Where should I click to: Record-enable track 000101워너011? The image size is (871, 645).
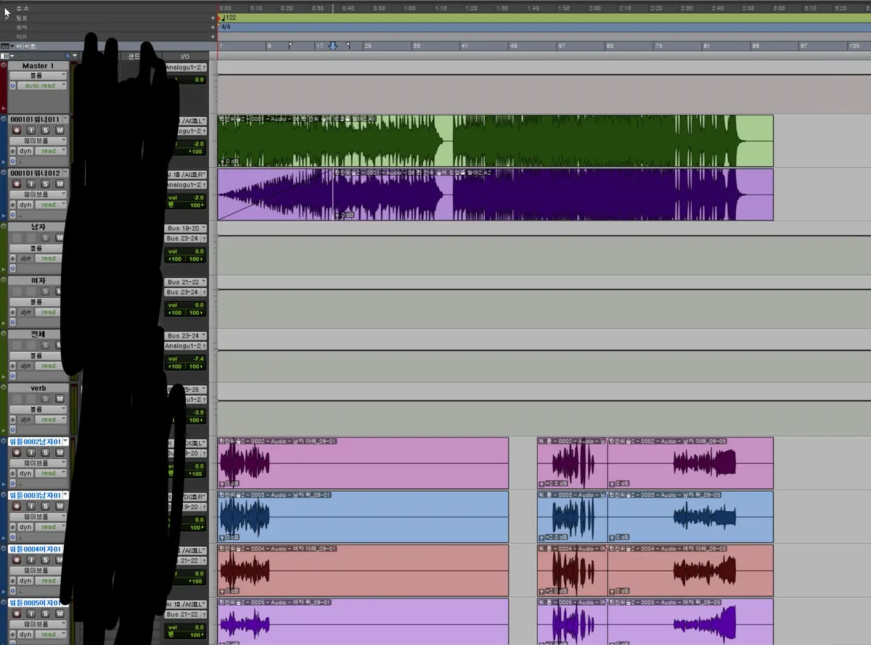coord(16,130)
